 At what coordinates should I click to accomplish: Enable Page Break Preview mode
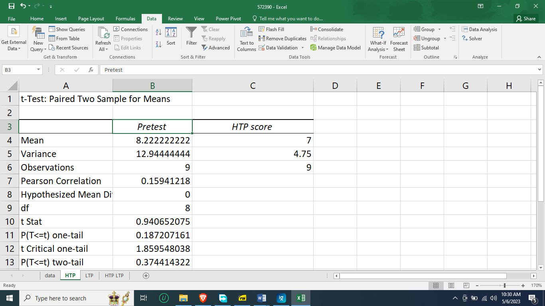tap(466, 285)
